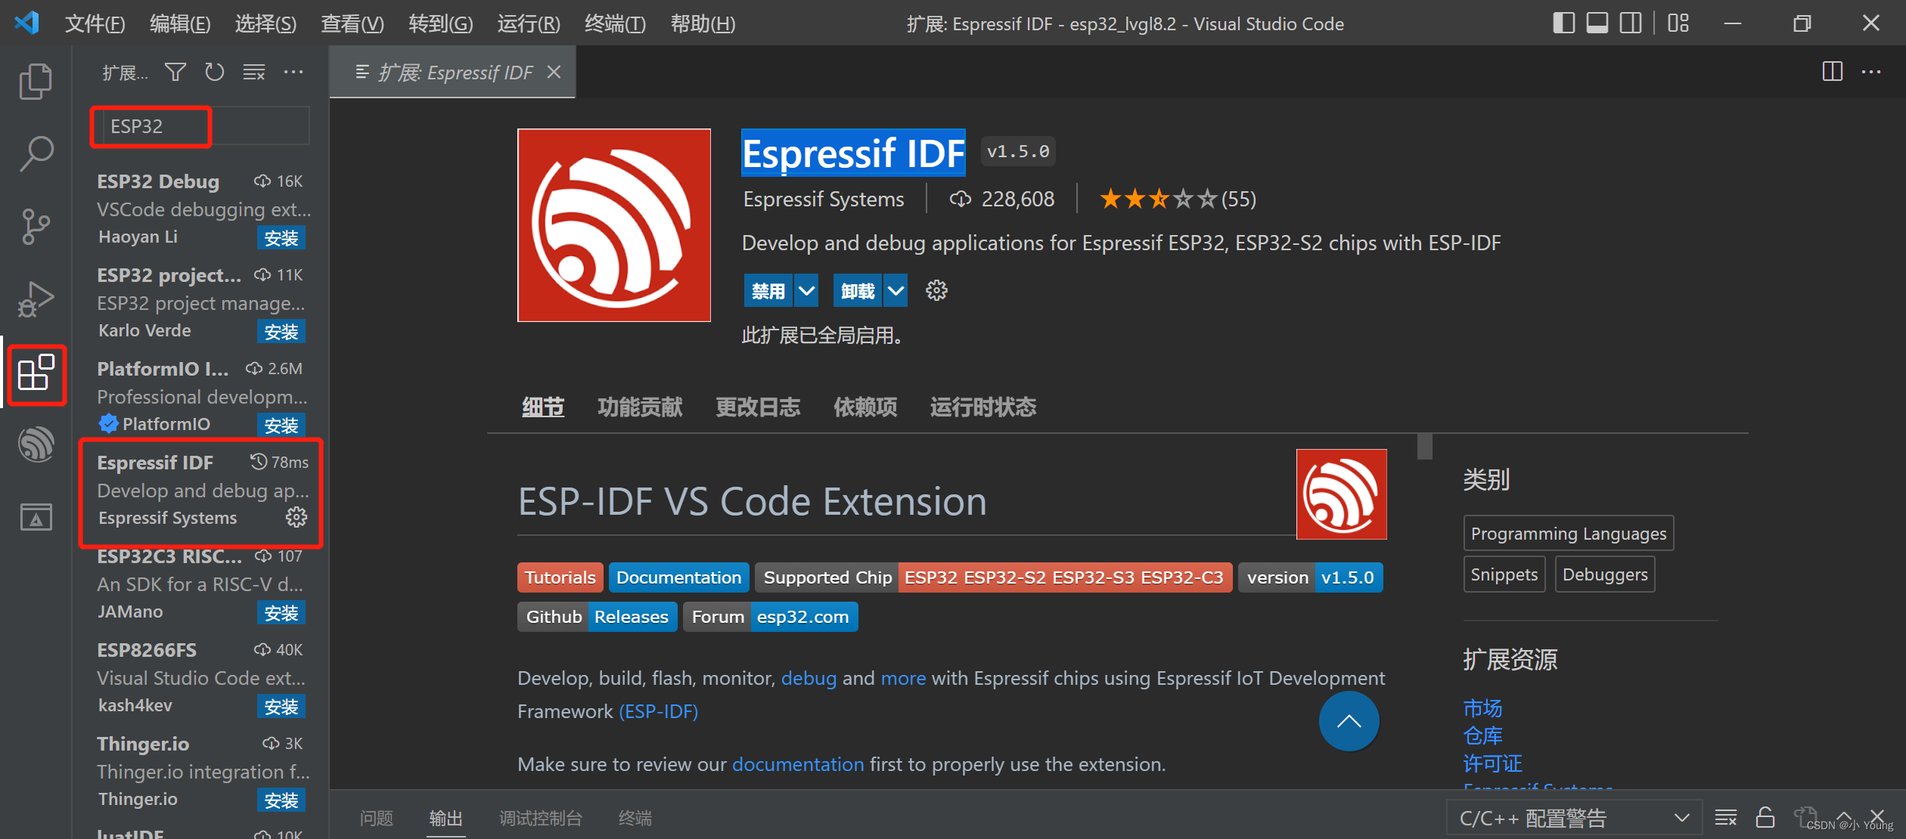Open the C/C++ 配置警告 output channel dropdown

(1573, 818)
